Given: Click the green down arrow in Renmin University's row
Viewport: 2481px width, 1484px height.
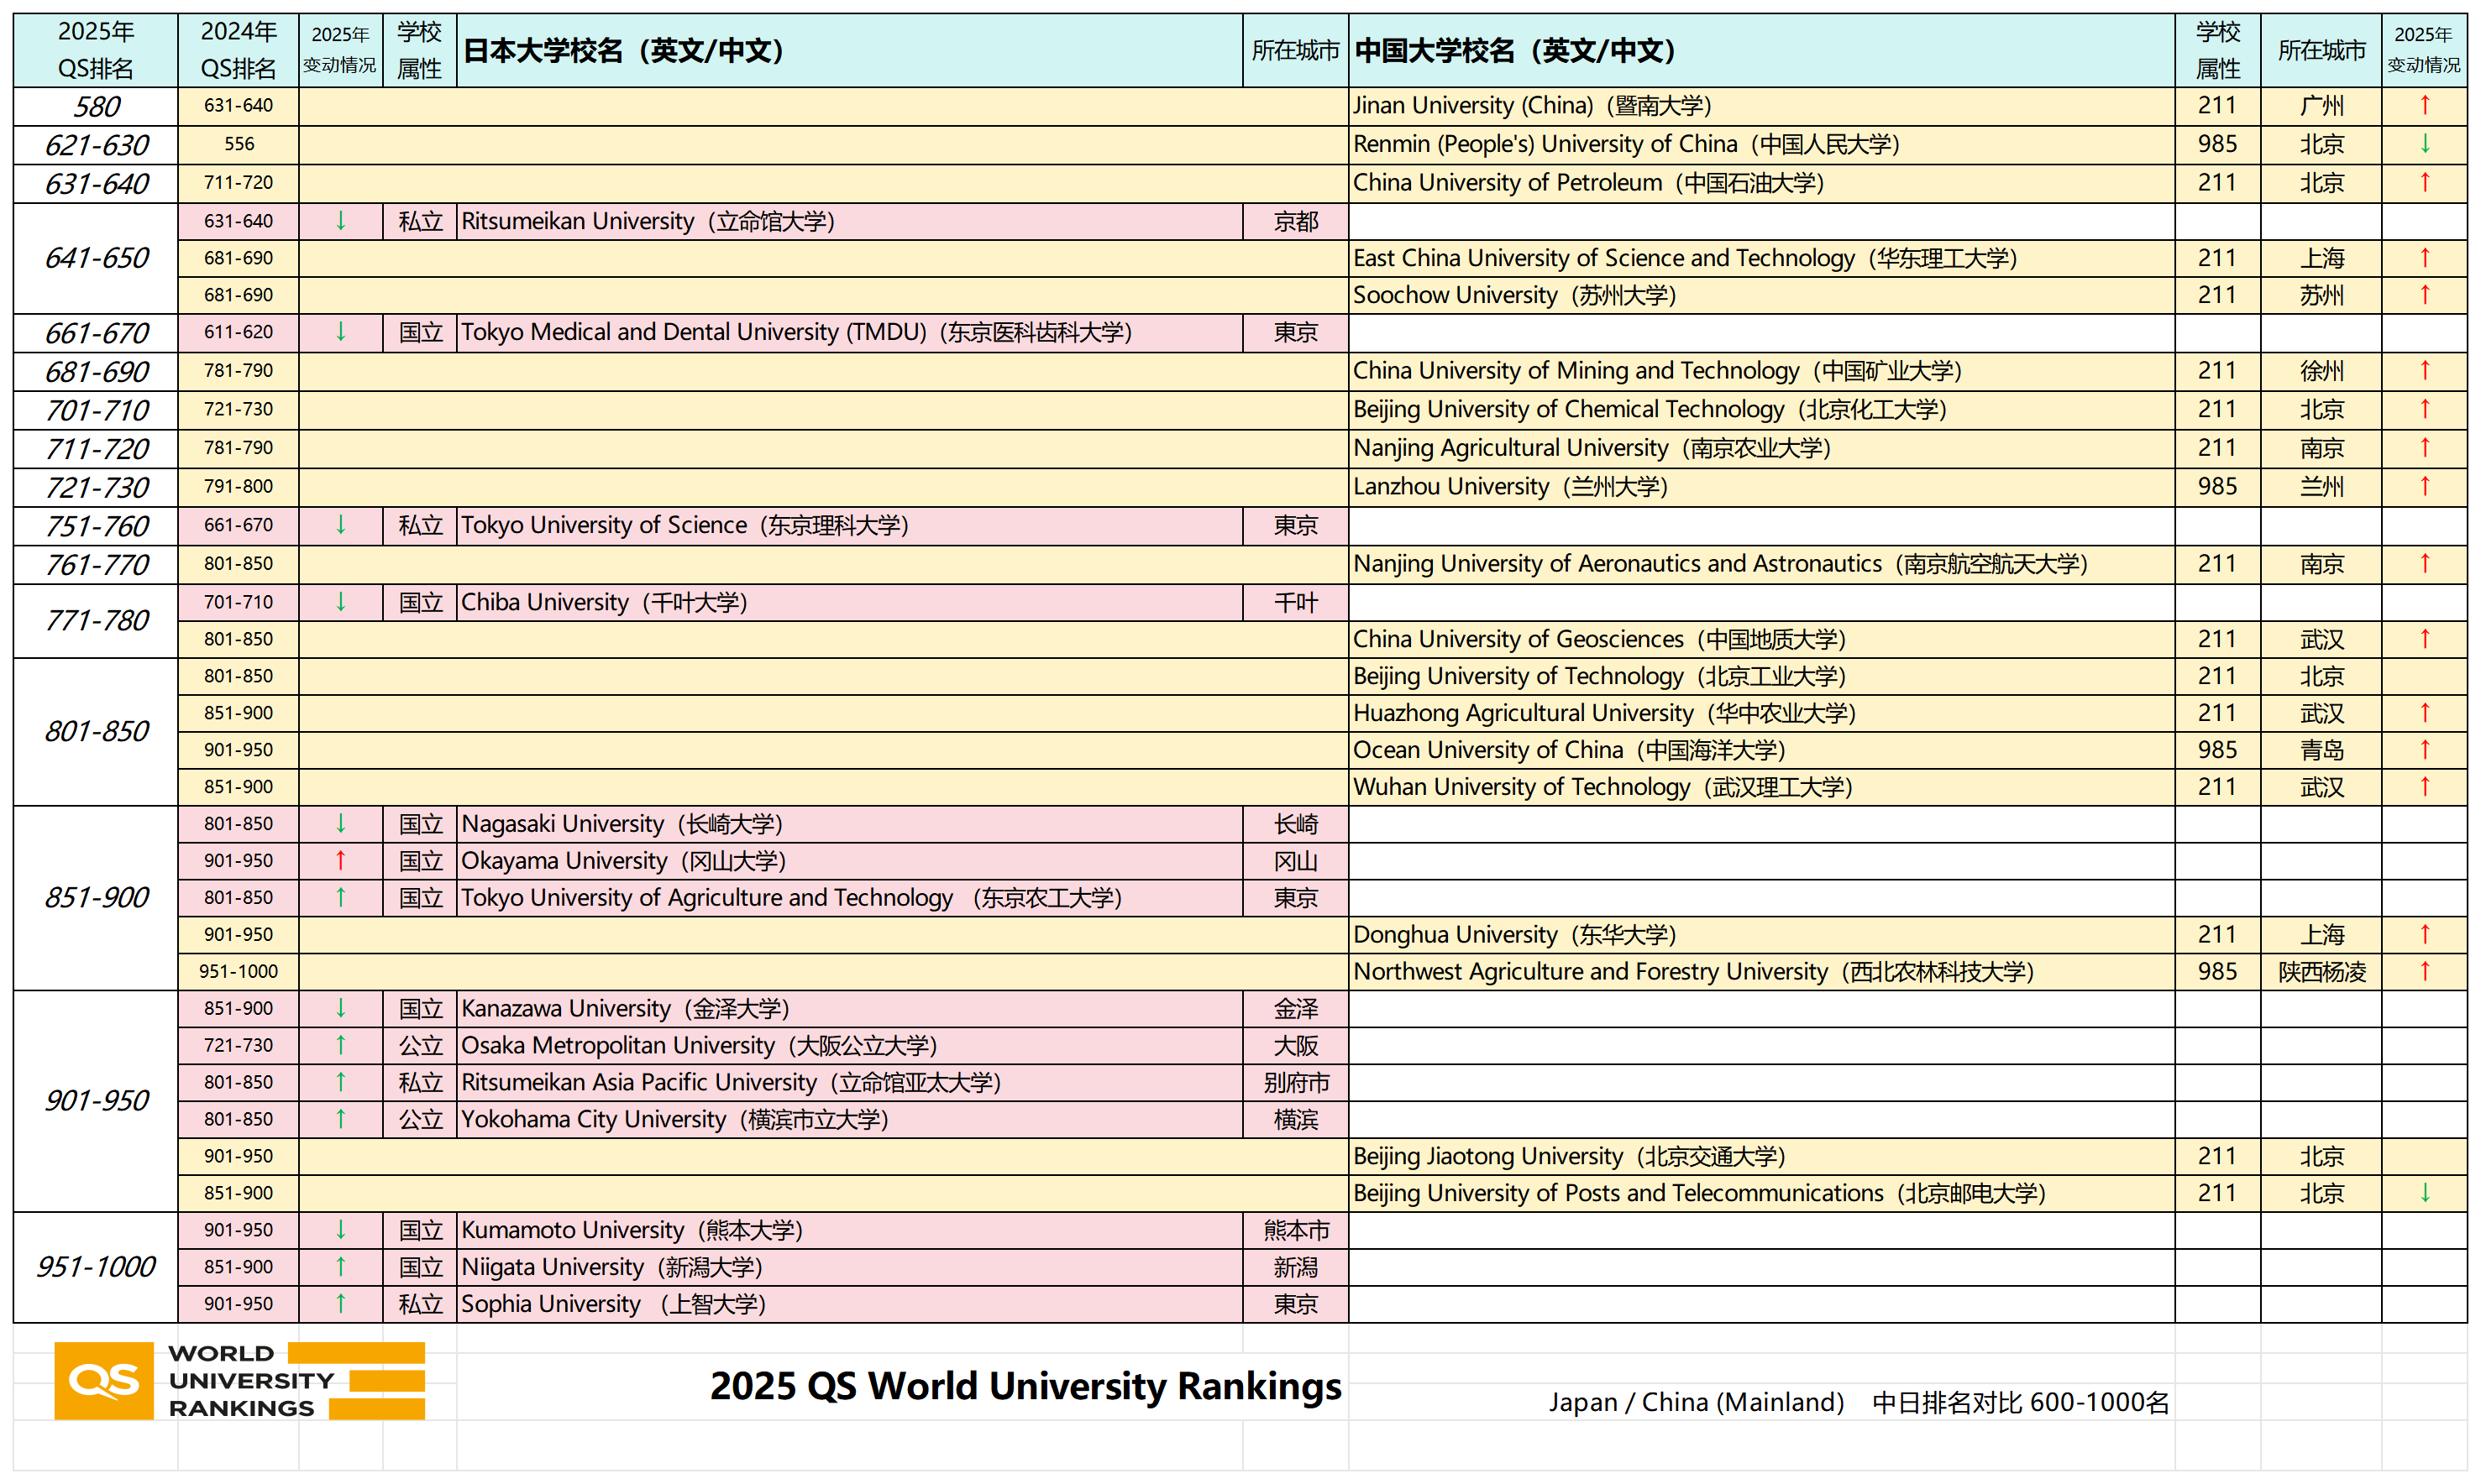Looking at the screenshot, I should [2424, 144].
